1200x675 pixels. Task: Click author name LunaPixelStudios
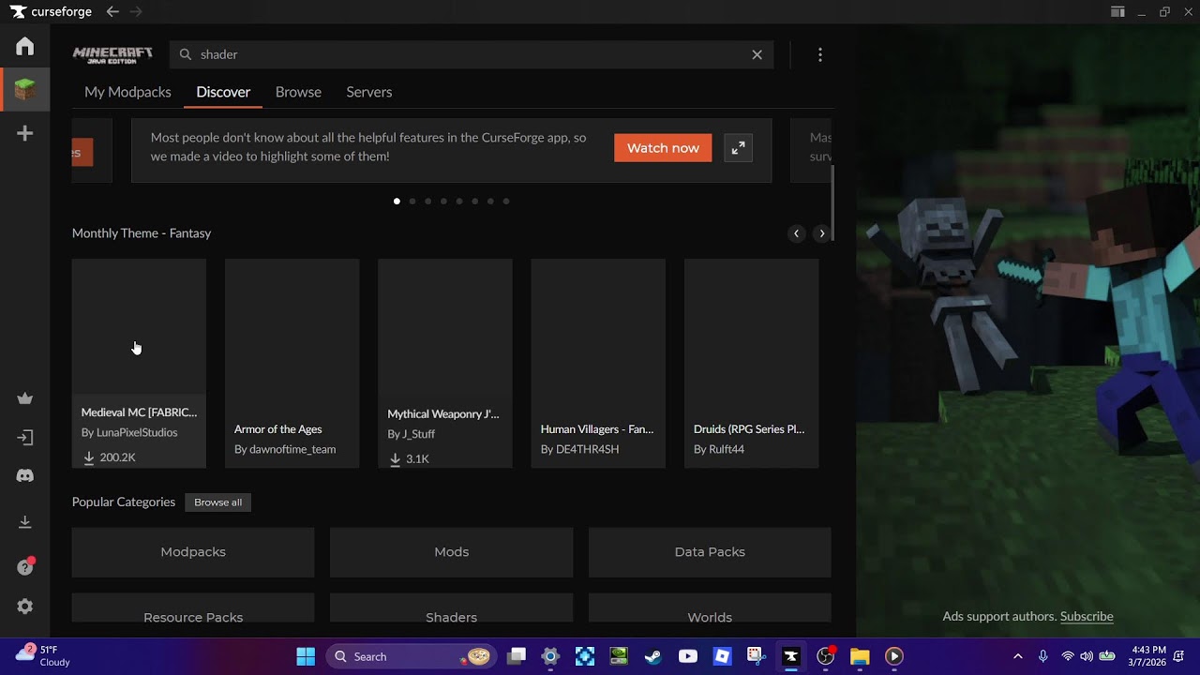(137, 433)
